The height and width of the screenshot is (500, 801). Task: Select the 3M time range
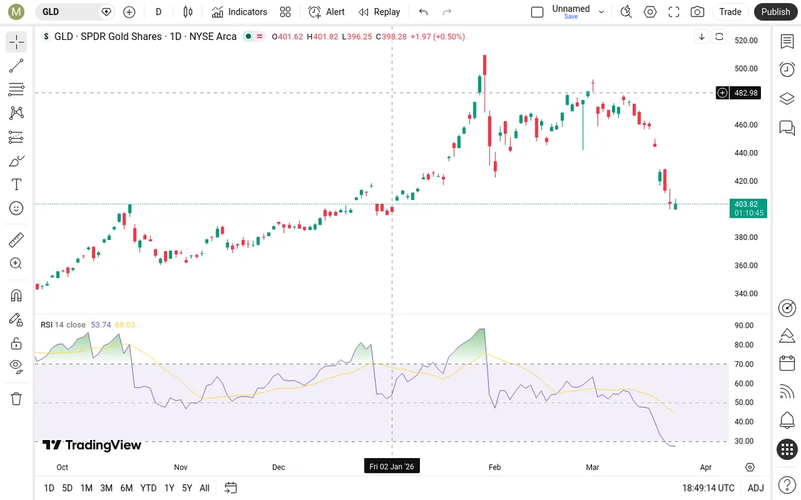tap(106, 488)
